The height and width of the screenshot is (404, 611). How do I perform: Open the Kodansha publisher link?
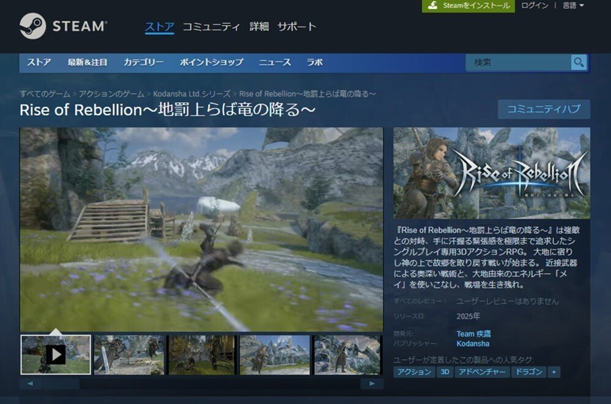[x=473, y=344]
